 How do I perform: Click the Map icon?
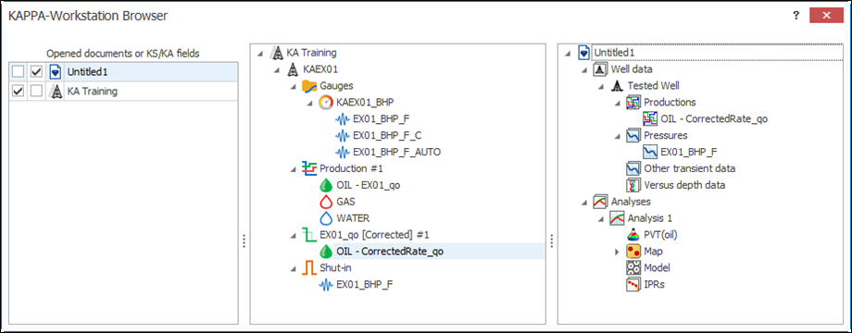click(633, 251)
